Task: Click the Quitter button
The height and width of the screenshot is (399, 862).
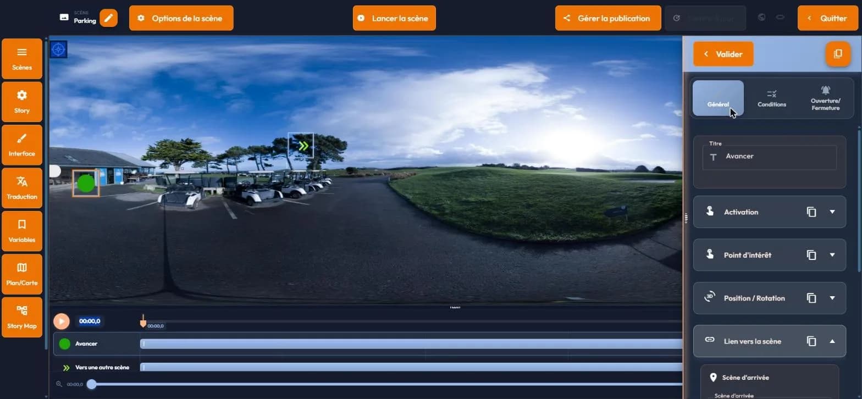Action: click(827, 18)
